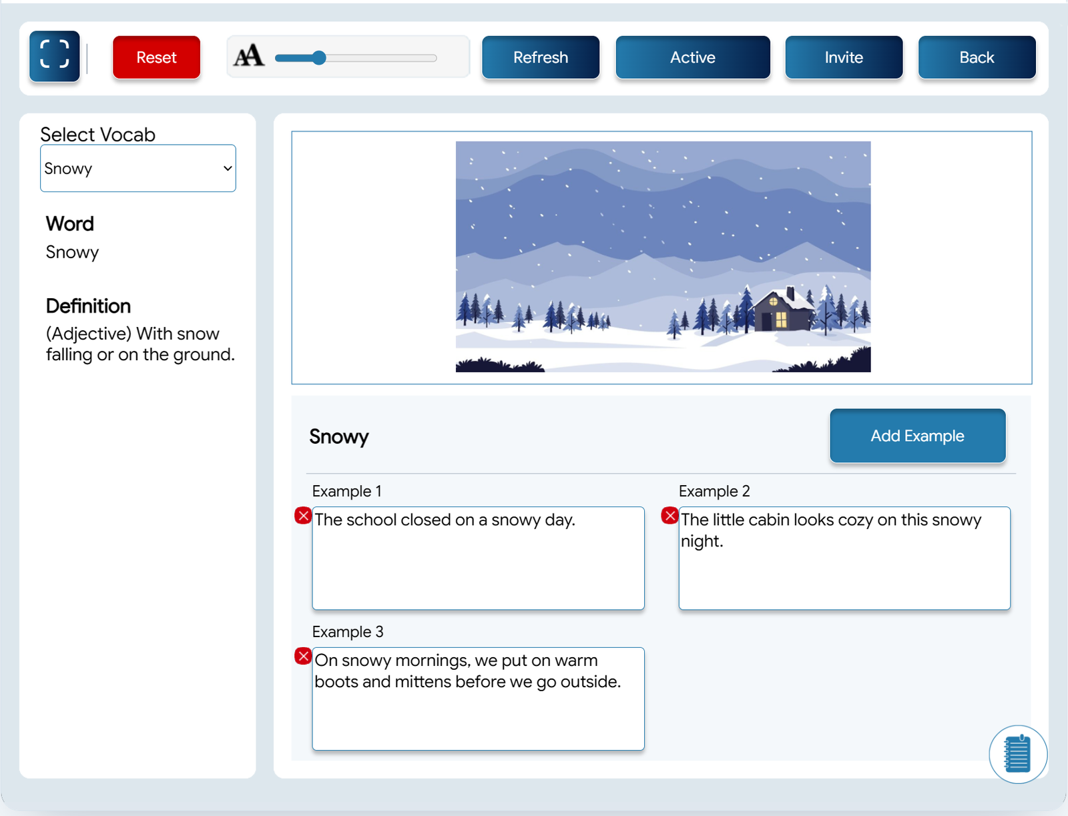Go Back using the Back button
The height and width of the screenshot is (816, 1068).
point(977,57)
